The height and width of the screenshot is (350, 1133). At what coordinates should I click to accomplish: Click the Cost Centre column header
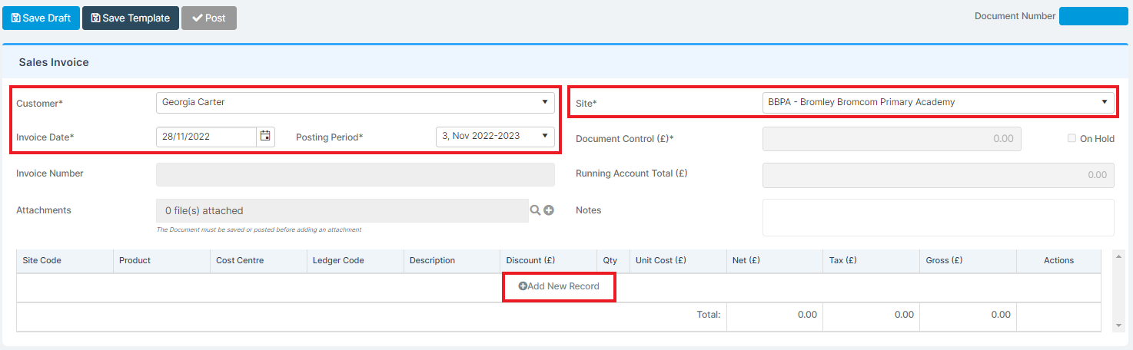pyautogui.click(x=258, y=261)
